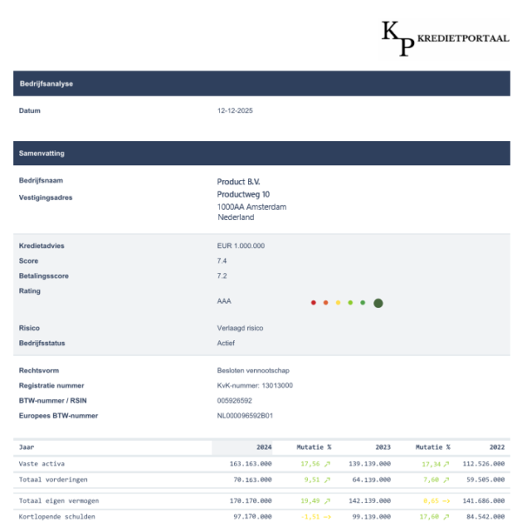Click the up arrow beside 17,56 mutation
Screen dimensions: 522x522
click(x=327, y=464)
